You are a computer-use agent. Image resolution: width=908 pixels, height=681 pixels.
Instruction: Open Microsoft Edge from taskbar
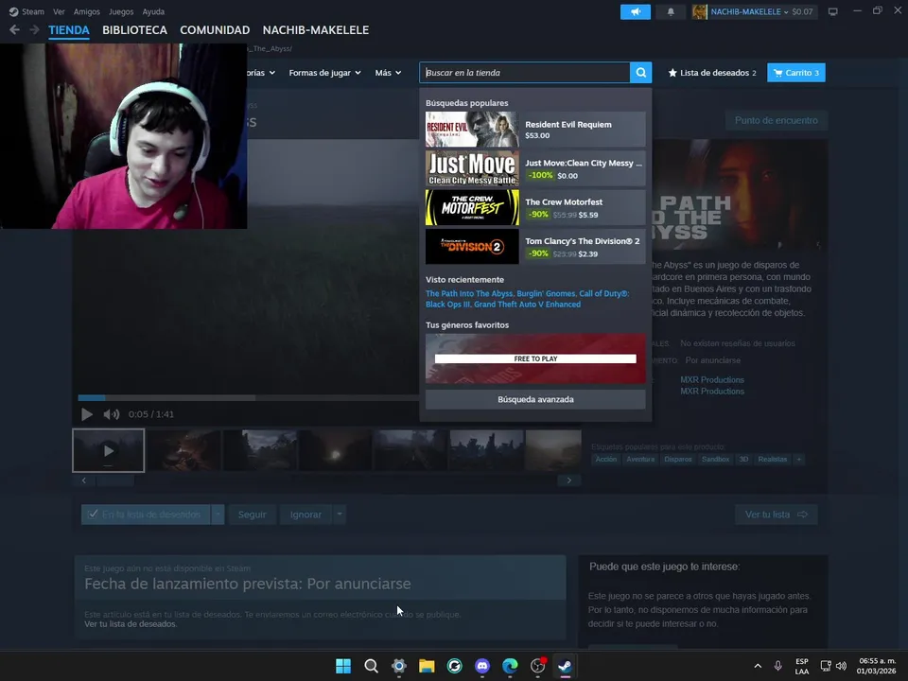(x=510, y=666)
